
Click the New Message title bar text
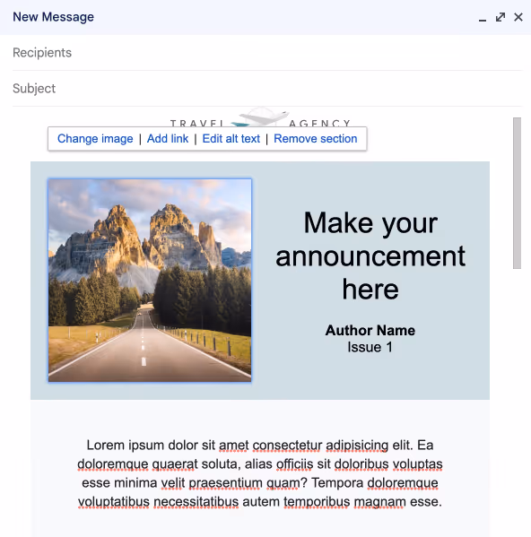pyautogui.click(x=54, y=17)
